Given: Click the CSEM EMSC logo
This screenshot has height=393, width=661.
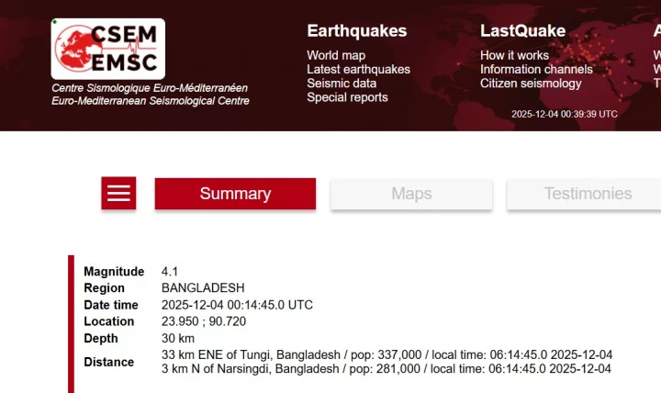Looking at the screenshot, I should pos(107,49).
